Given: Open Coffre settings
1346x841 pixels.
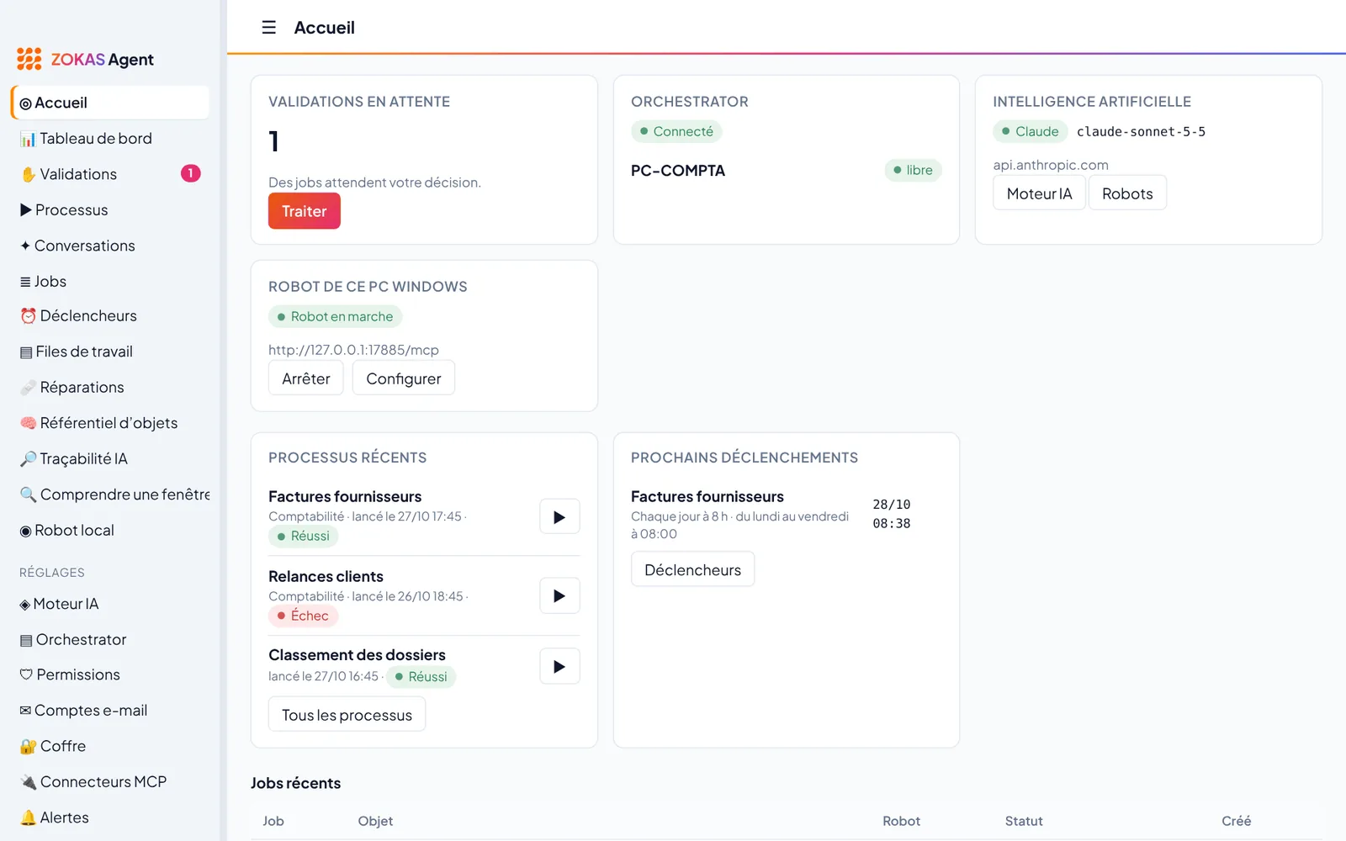Looking at the screenshot, I should 110,746.
